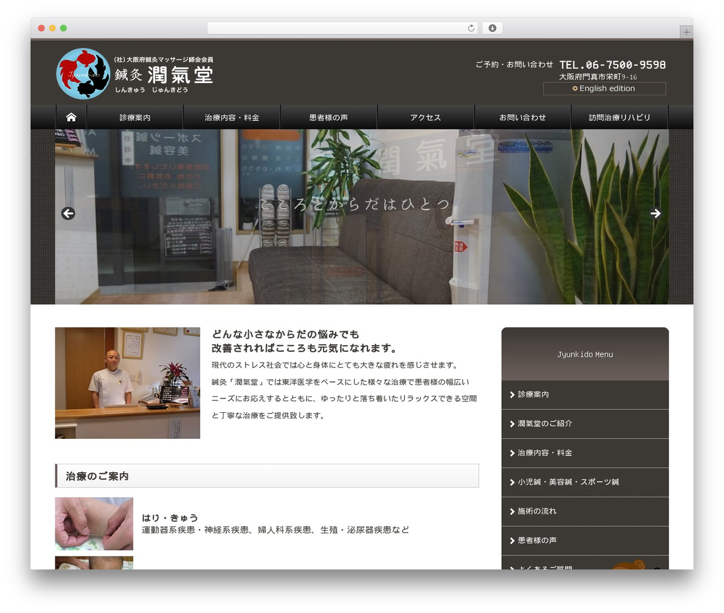Select 治療内容・料金 in the sidebar menu

click(585, 453)
